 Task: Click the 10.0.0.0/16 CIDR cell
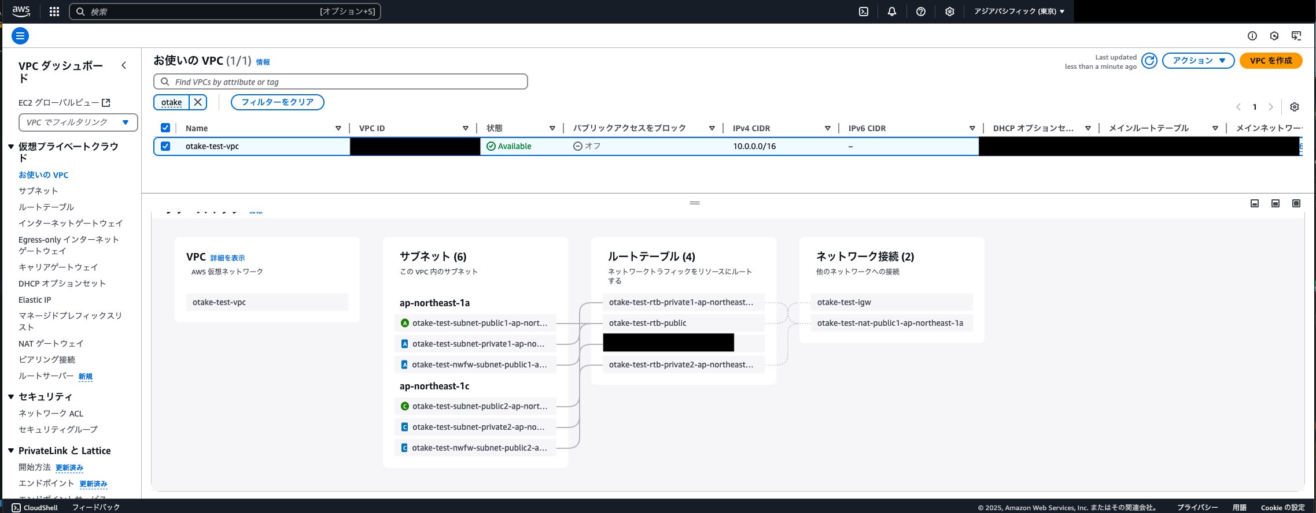(x=754, y=146)
